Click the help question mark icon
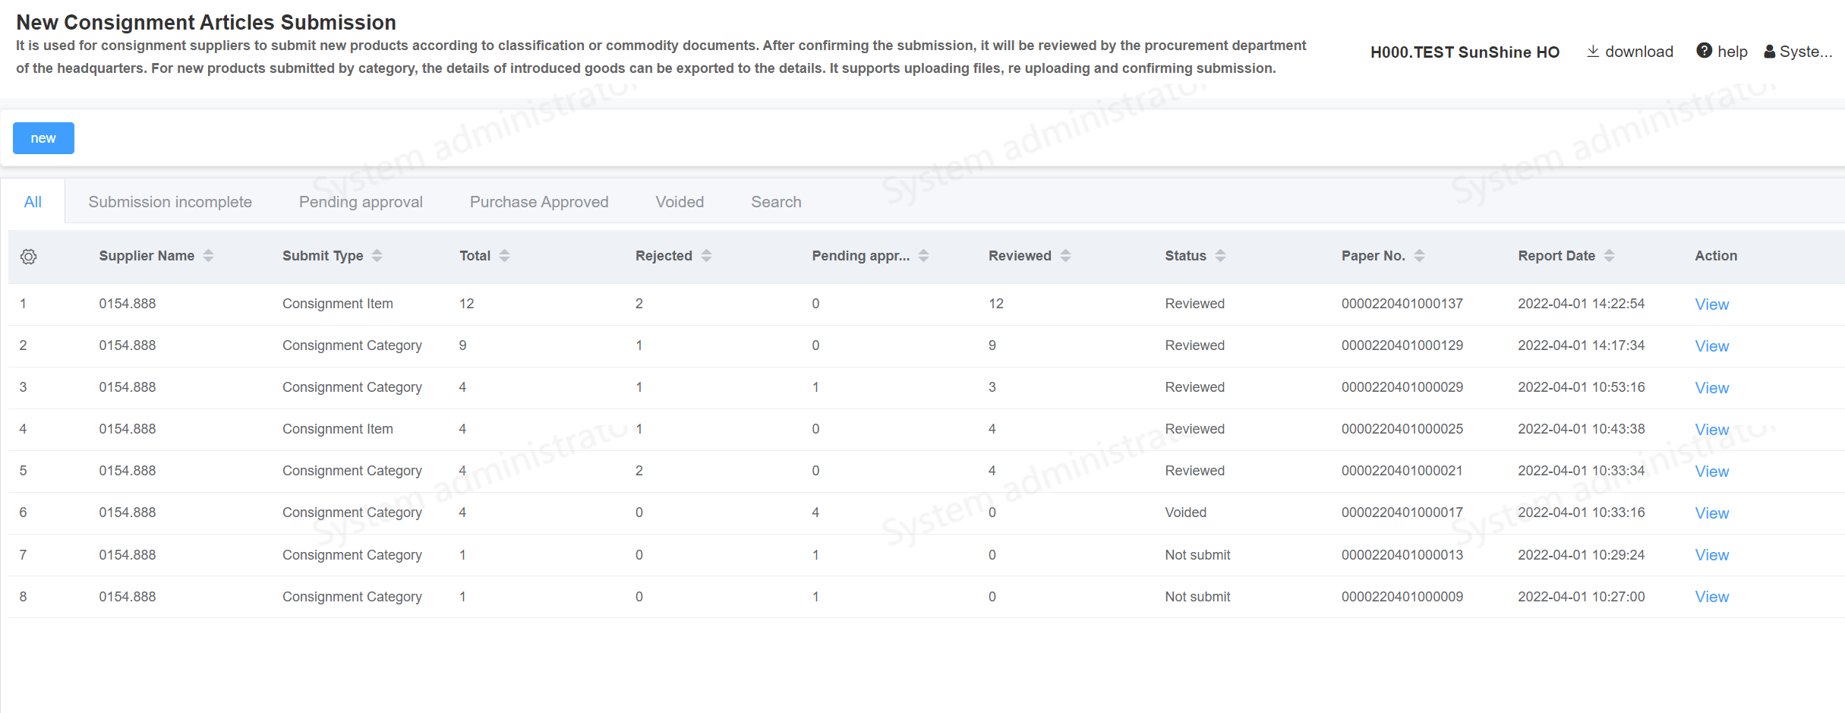 coord(1705,51)
